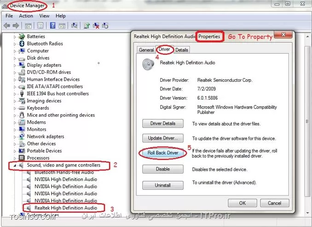
Task: Click the Network adapters icon
Action: pos(22,136)
